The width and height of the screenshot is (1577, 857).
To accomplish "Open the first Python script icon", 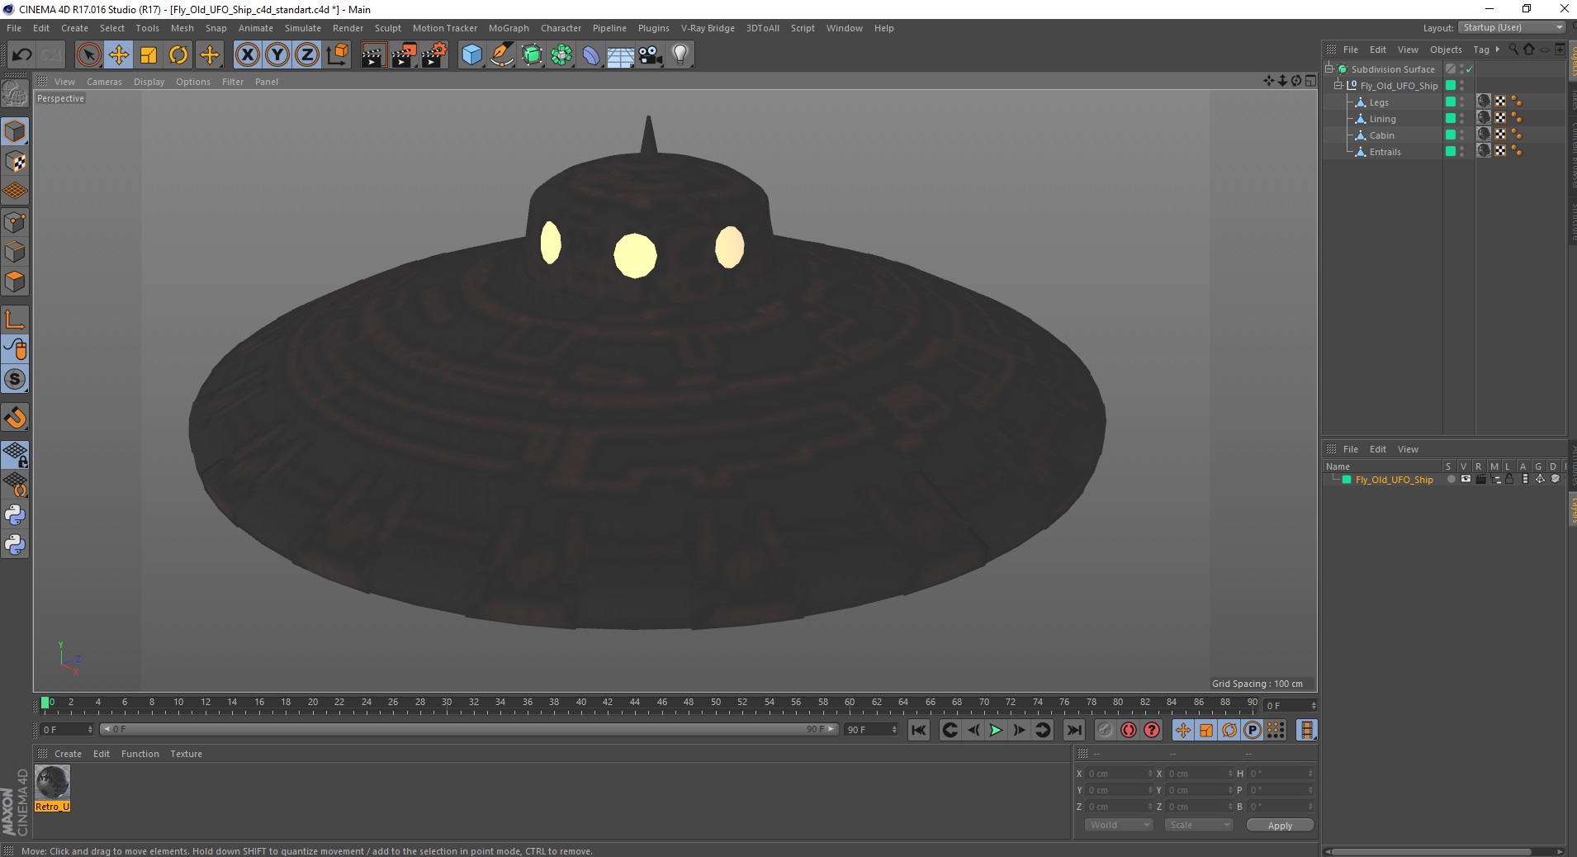I will coord(15,515).
